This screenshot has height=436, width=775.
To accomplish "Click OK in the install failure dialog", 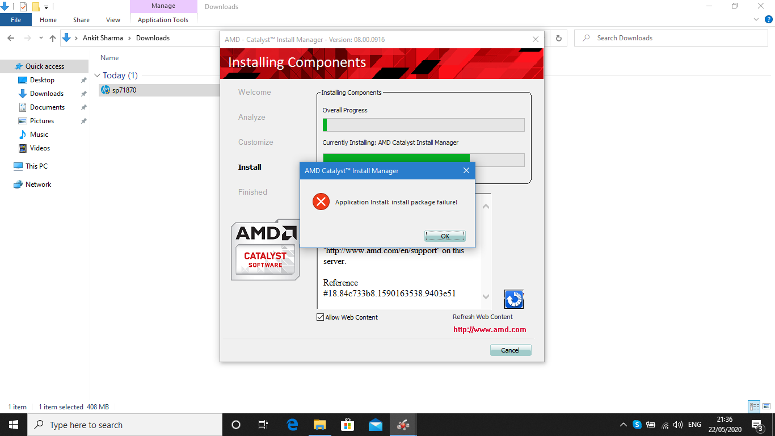I will pyautogui.click(x=445, y=236).
